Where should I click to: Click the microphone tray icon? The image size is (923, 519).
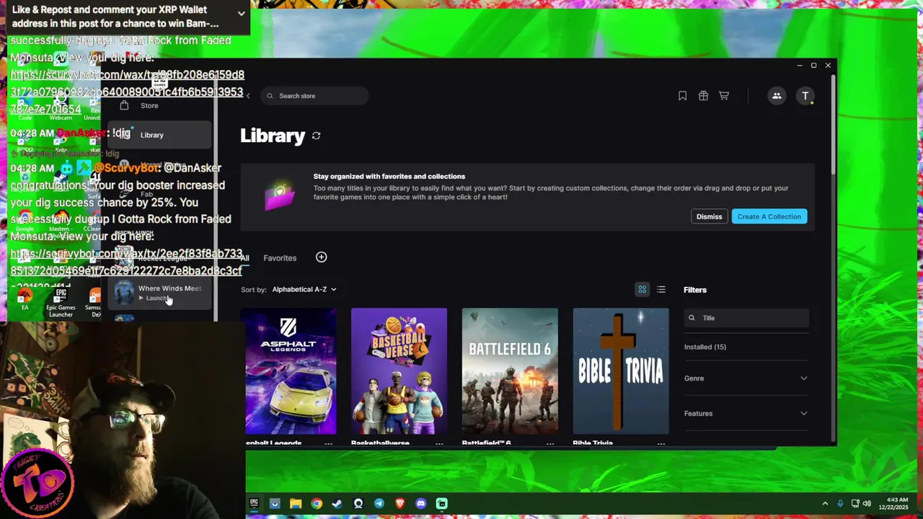click(840, 504)
